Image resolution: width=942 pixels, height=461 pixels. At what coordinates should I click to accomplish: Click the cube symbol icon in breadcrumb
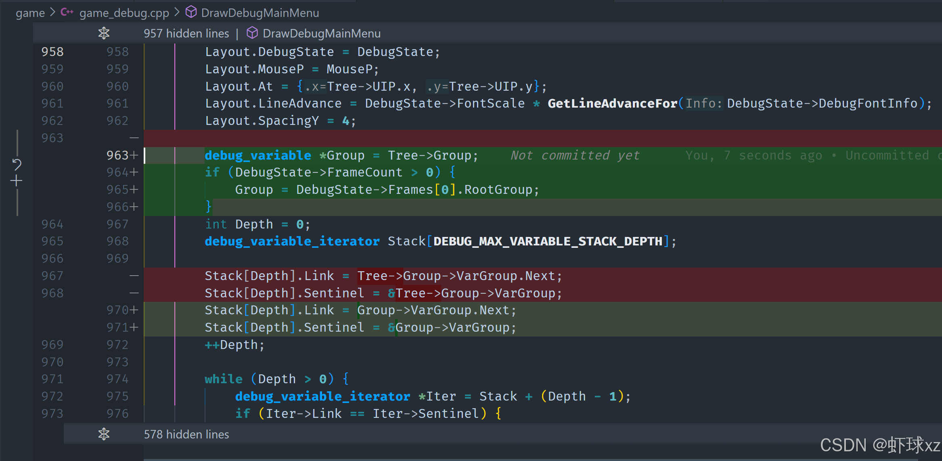(x=191, y=12)
